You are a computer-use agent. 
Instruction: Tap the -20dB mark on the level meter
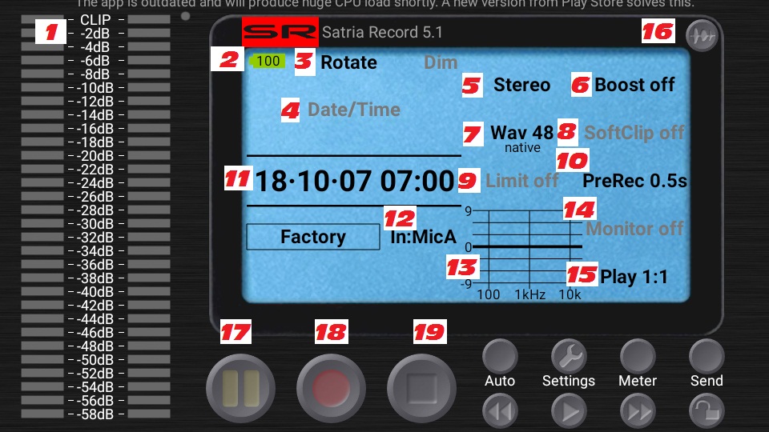[x=95, y=156]
